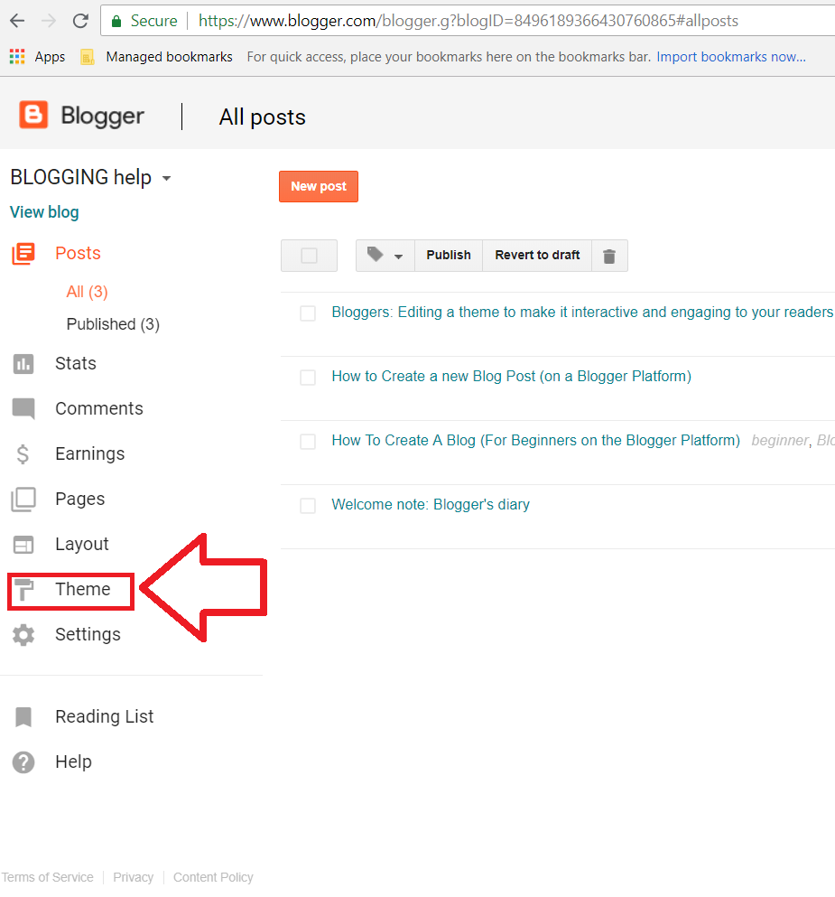Image resolution: width=835 pixels, height=897 pixels.
Task: Click the Earnings dollar sign icon
Action: 23,454
